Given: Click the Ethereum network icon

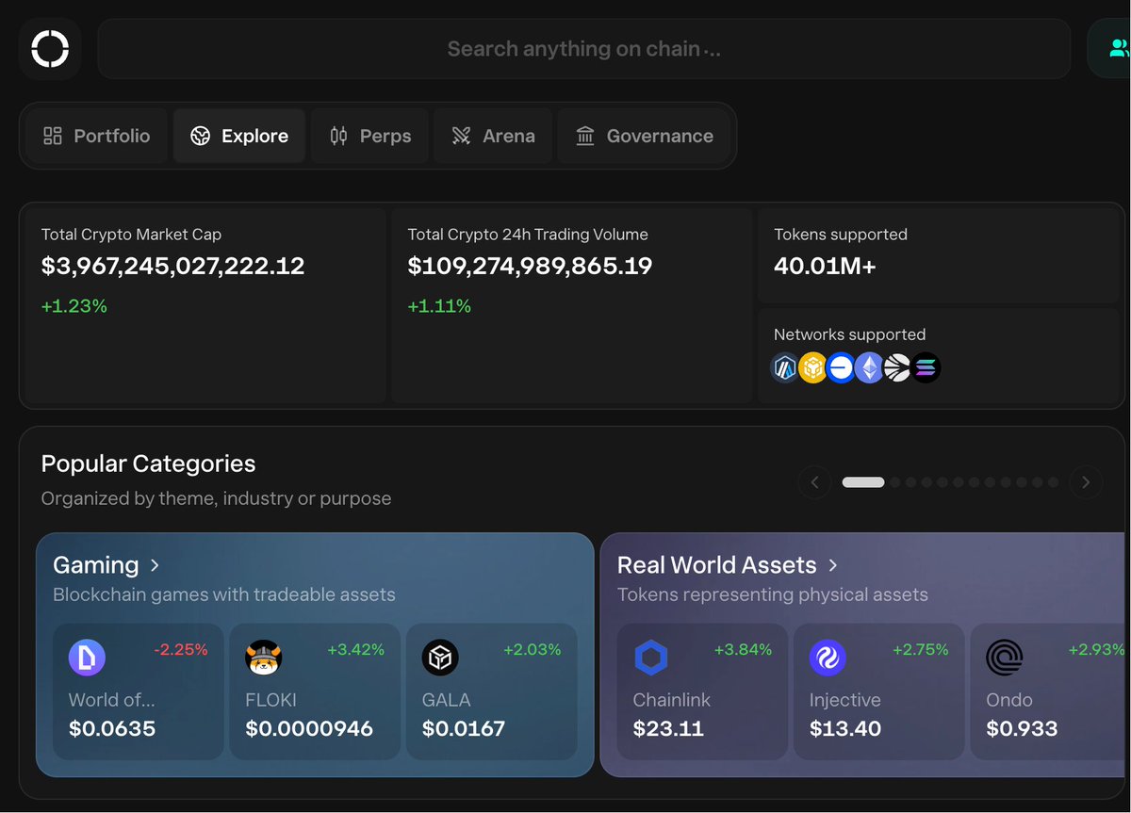Looking at the screenshot, I should [x=869, y=367].
